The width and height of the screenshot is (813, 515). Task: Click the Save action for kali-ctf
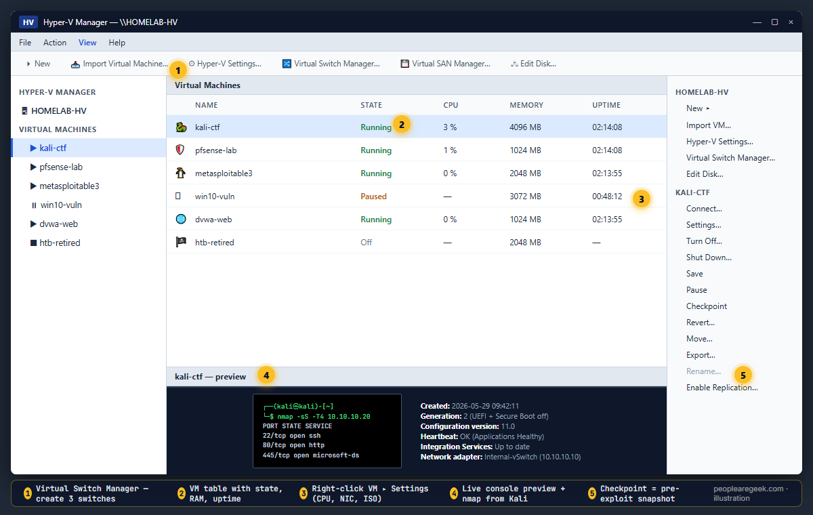click(694, 274)
